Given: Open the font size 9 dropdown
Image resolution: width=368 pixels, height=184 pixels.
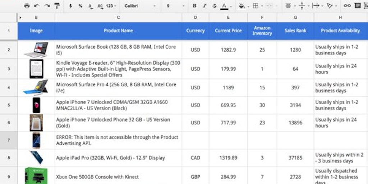Looking at the screenshot, I should click(x=175, y=6).
